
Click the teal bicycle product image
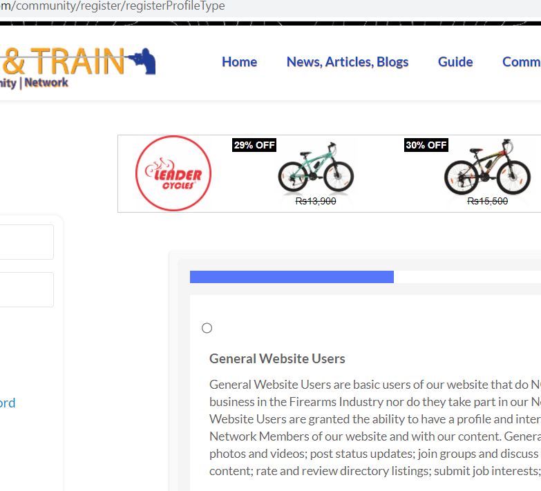coord(316,168)
